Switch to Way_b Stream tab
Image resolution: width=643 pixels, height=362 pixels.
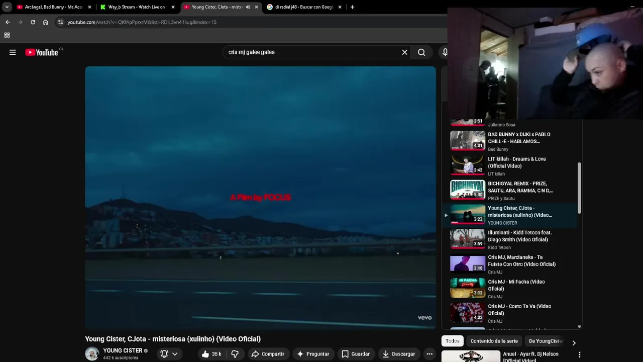tap(133, 7)
